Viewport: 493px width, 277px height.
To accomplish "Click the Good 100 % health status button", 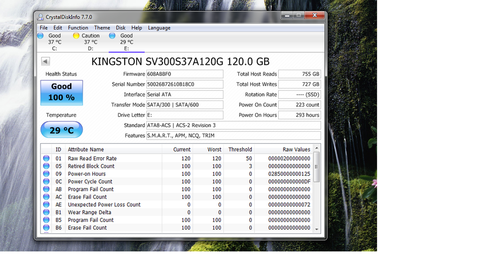I will coord(62,92).
